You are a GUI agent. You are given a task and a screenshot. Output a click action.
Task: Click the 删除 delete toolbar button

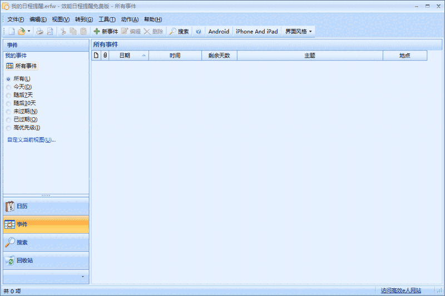click(154, 32)
